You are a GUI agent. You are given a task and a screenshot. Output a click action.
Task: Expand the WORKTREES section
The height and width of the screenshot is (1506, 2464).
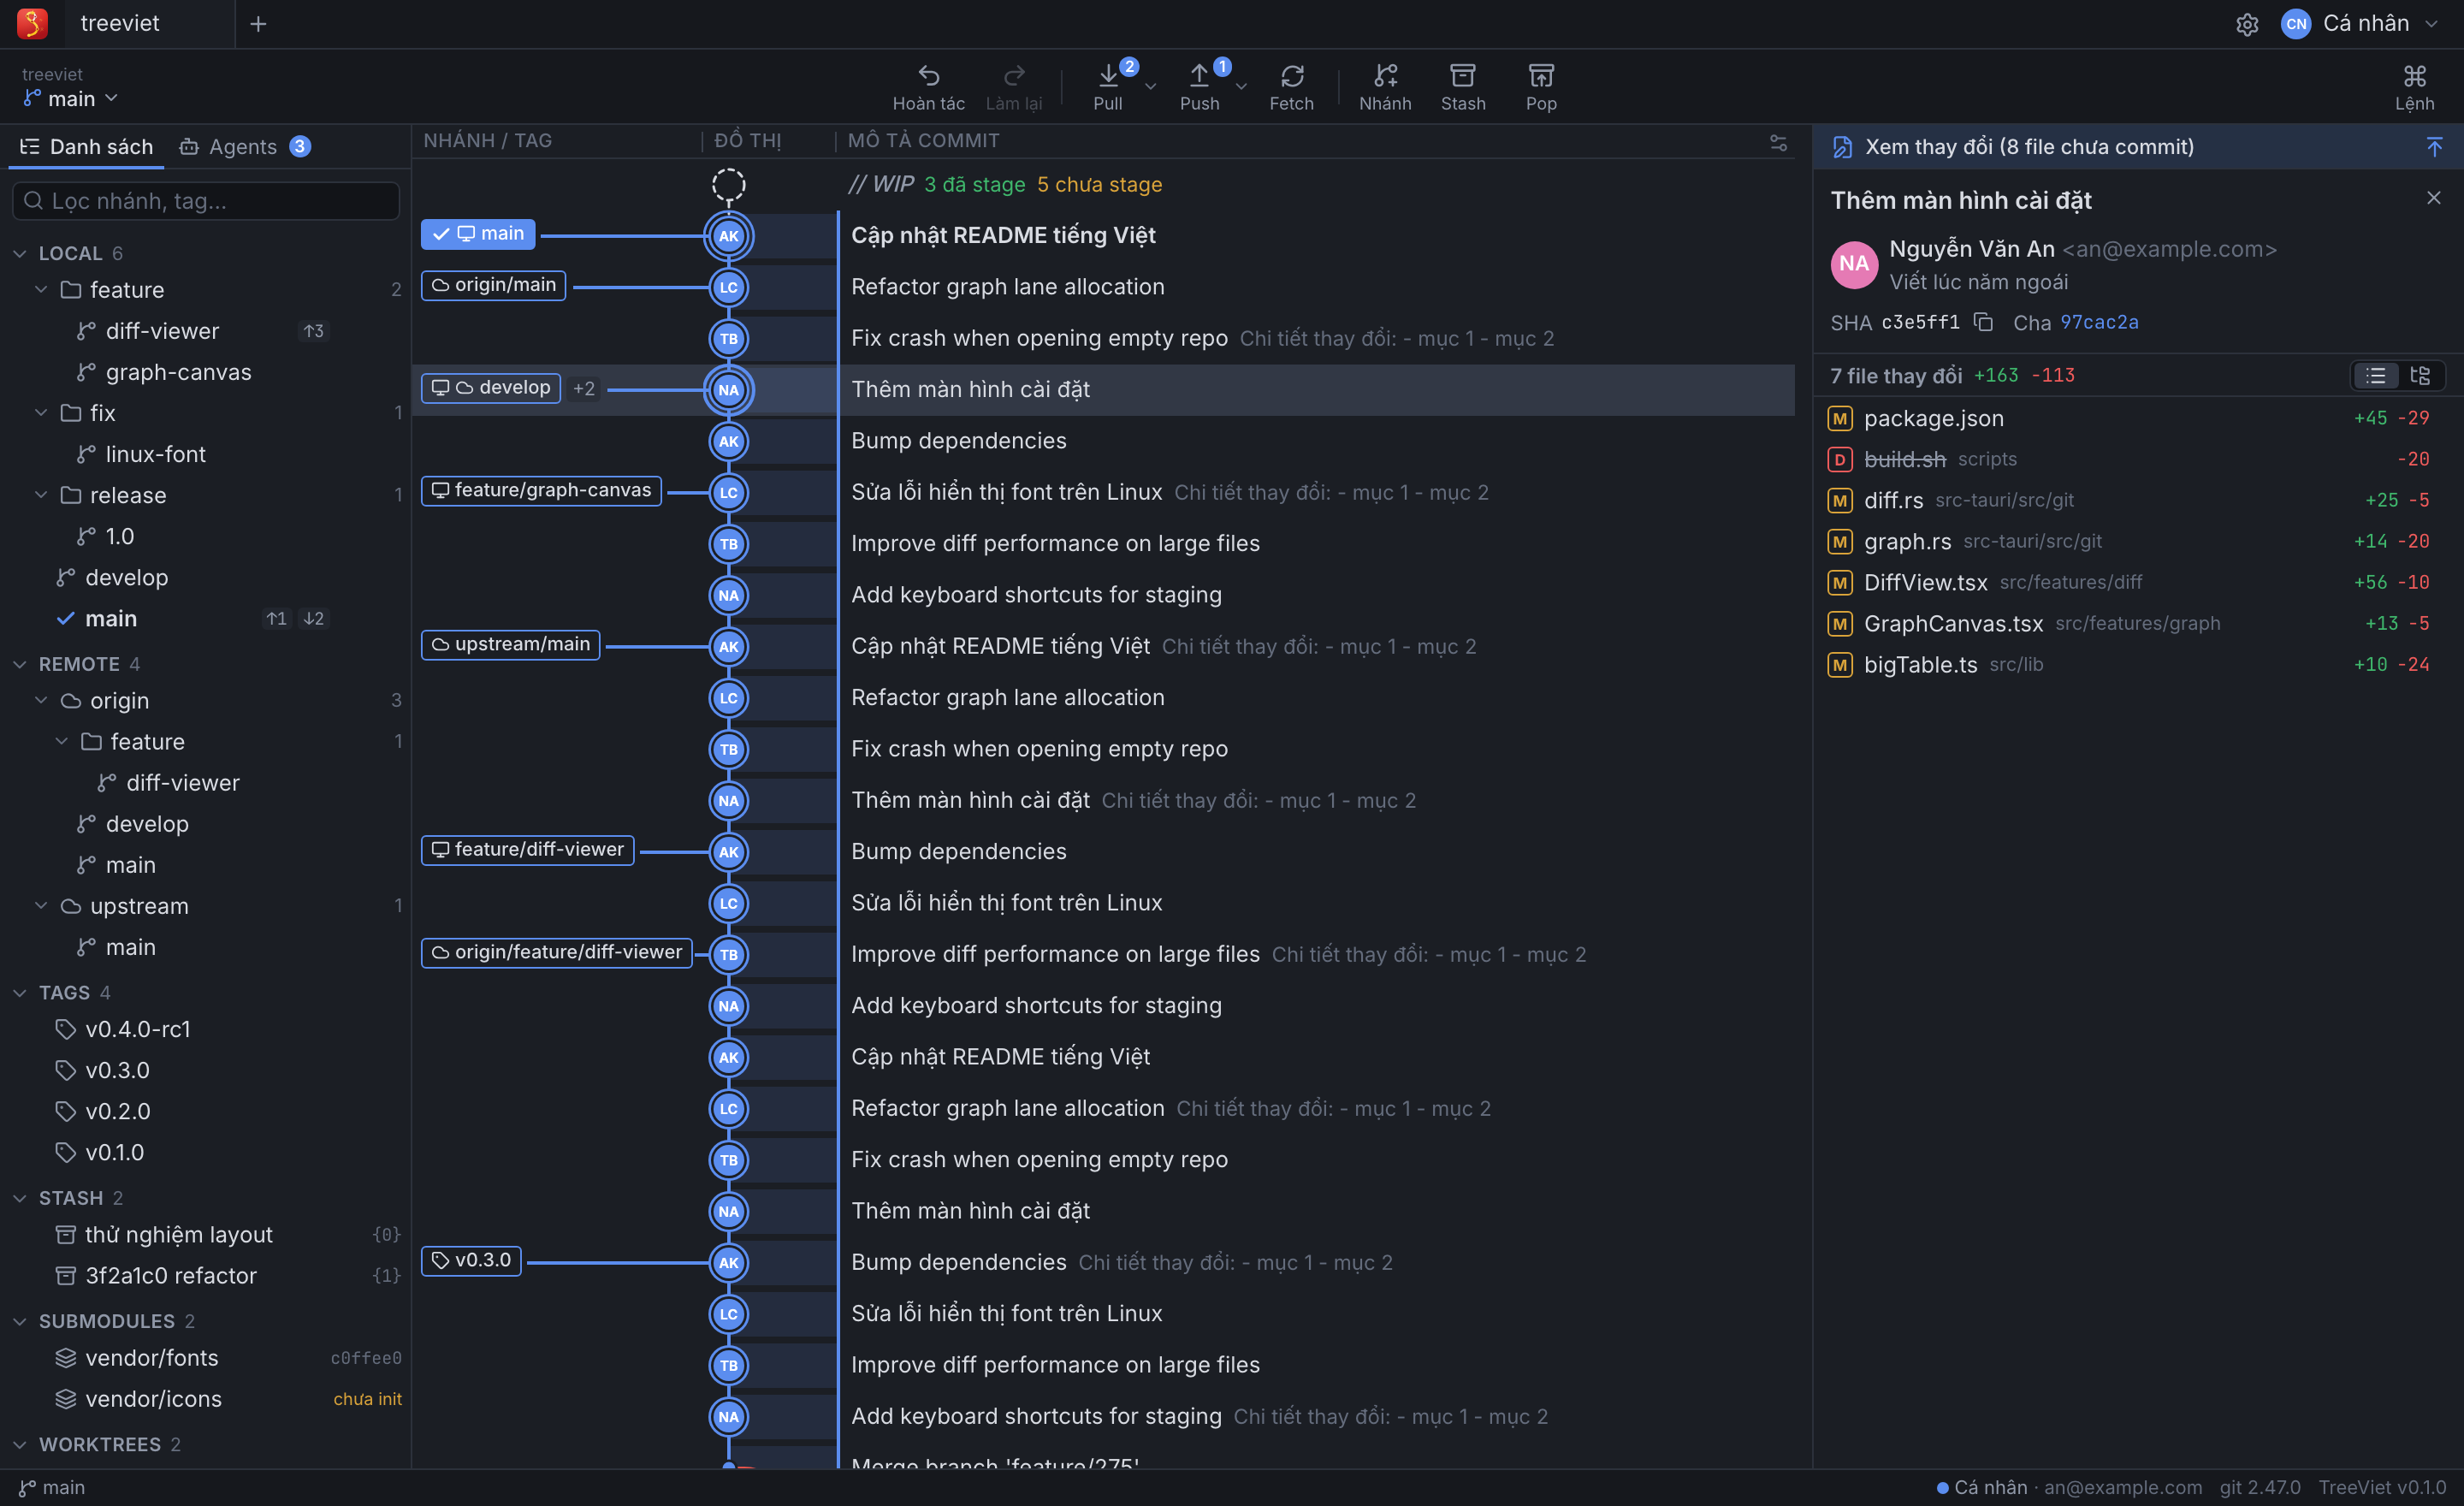(x=20, y=1444)
